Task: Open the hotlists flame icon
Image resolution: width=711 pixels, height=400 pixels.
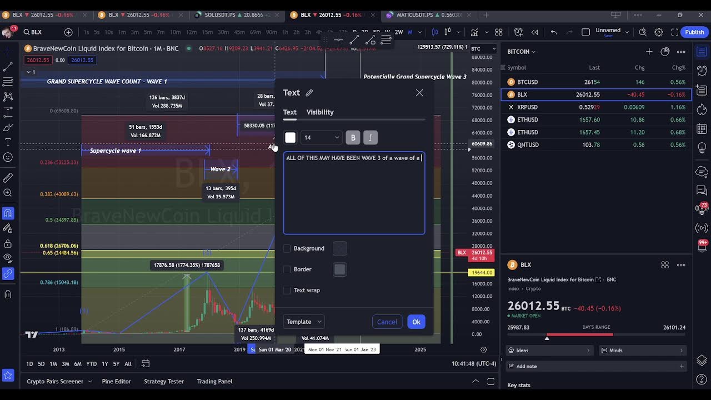Action: click(x=702, y=108)
